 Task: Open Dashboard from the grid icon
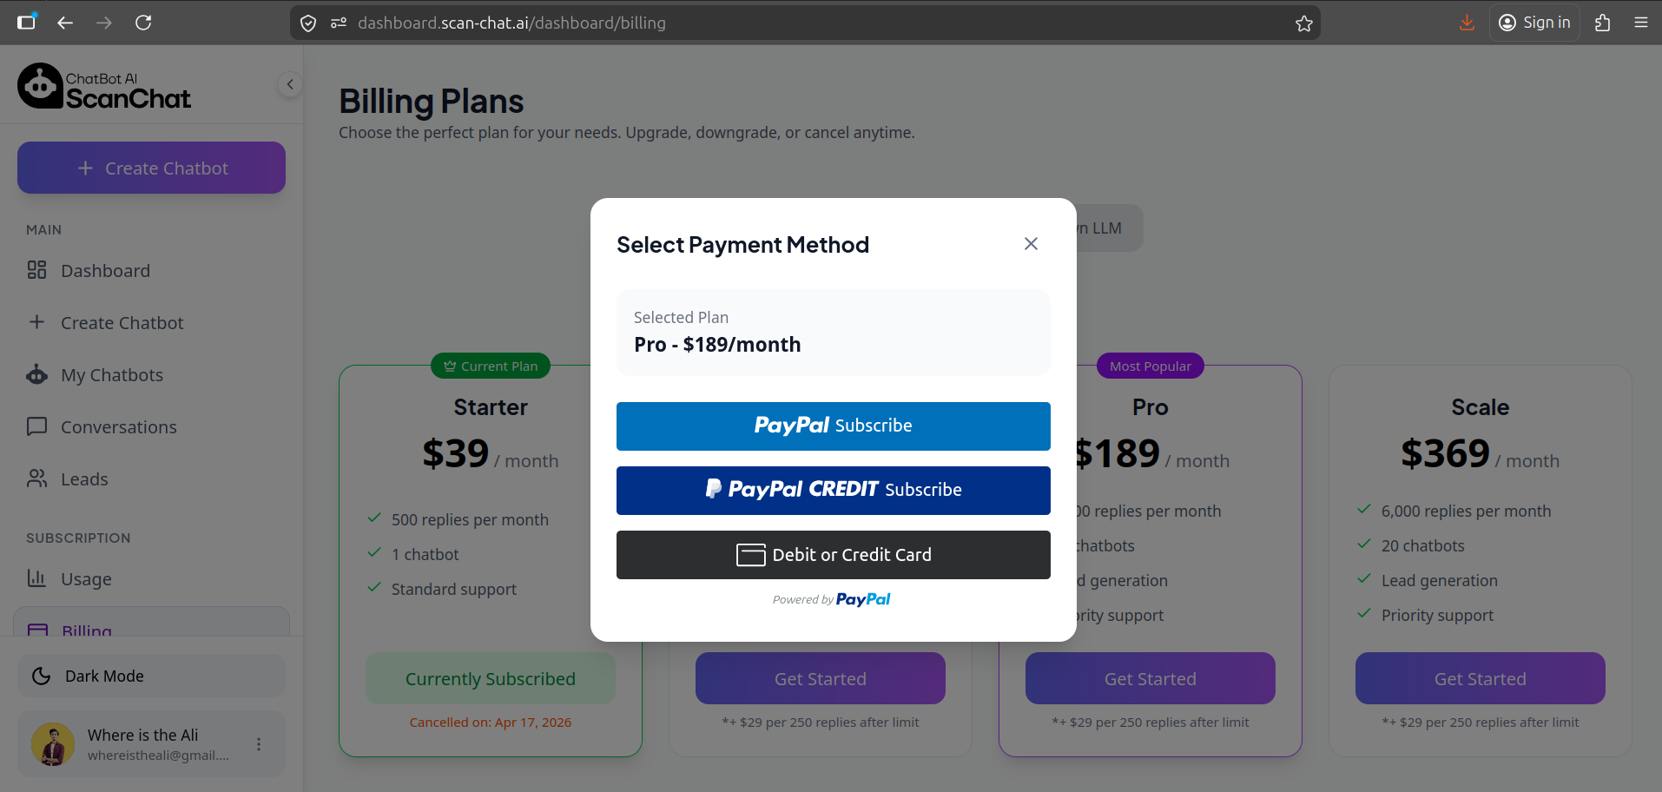36,270
